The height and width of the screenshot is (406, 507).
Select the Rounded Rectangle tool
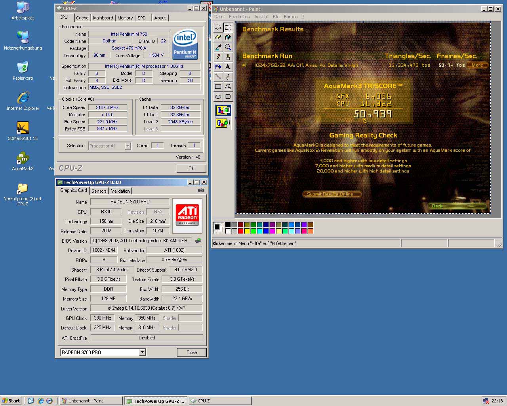coord(228,97)
